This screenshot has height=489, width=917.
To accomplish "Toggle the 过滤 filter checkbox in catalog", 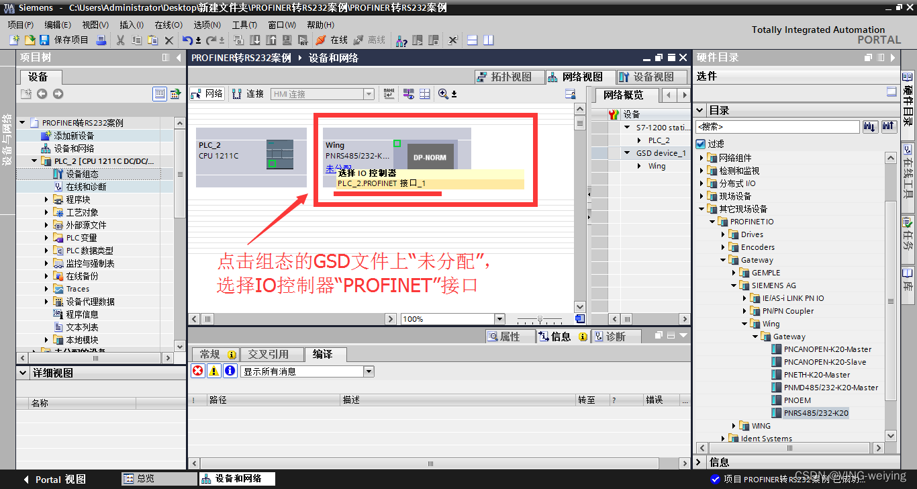I will tap(701, 144).
